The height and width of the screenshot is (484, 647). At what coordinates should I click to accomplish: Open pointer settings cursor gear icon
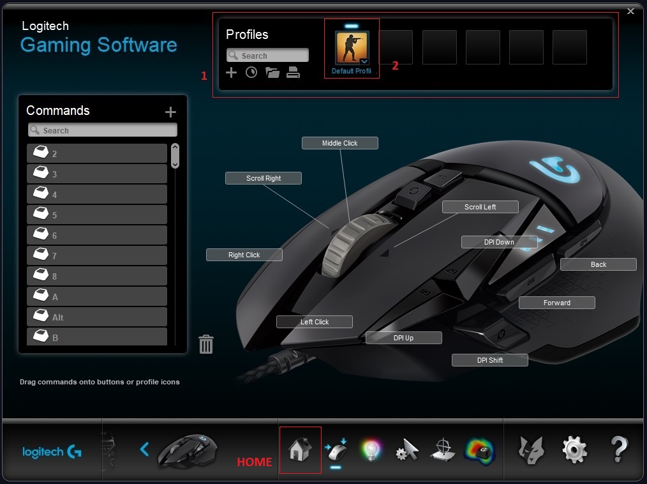pos(407,450)
